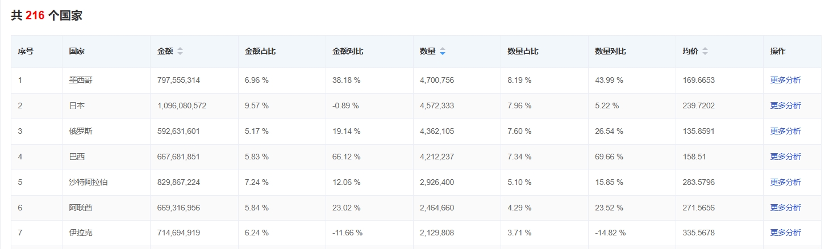Viewport: 825px width, 249px height.
Task: Click amount value 592,631,601
Action: 178,131
